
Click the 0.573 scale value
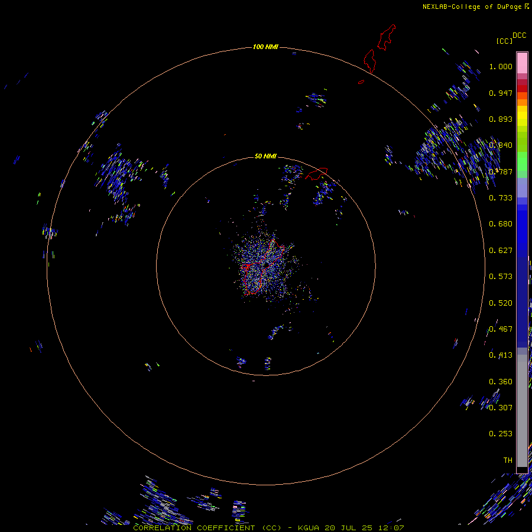tap(501, 277)
